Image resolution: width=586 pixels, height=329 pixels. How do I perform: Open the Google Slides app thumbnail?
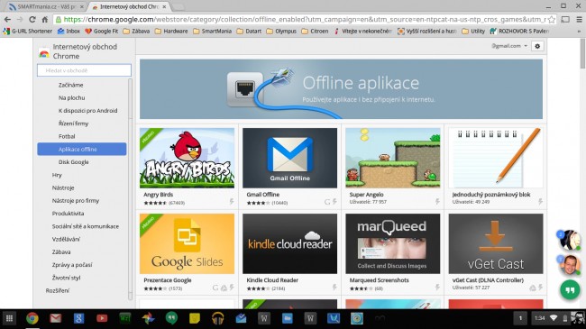pos(187,243)
